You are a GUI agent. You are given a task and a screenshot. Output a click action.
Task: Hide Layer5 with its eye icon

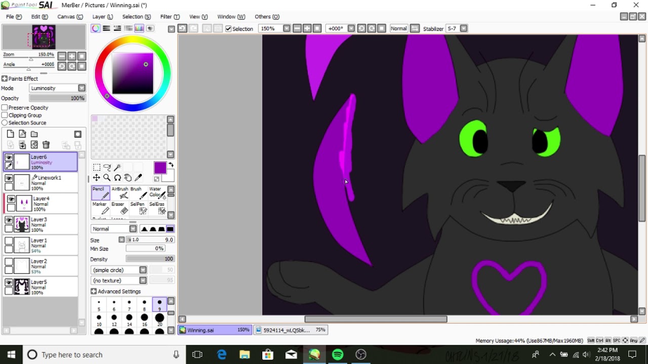click(x=9, y=283)
